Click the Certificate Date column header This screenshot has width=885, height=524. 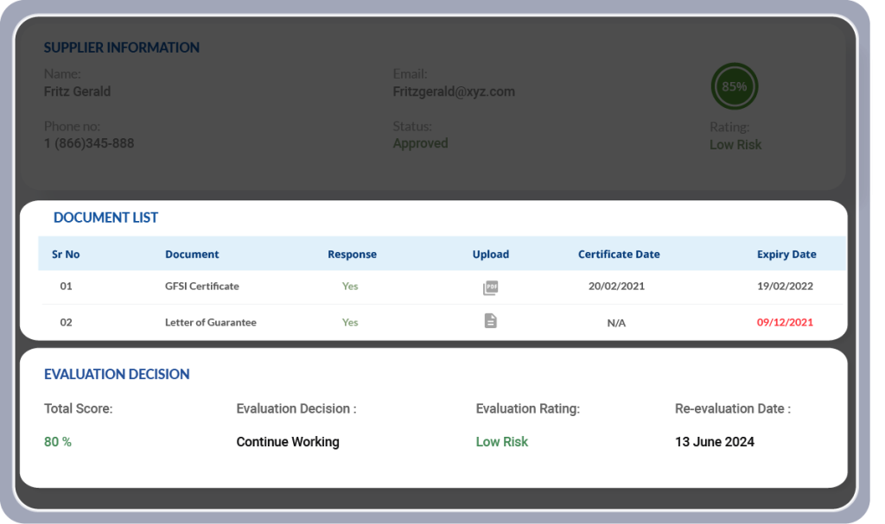pos(619,255)
